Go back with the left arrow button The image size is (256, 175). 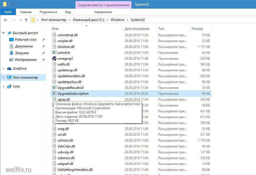[x=6, y=20]
